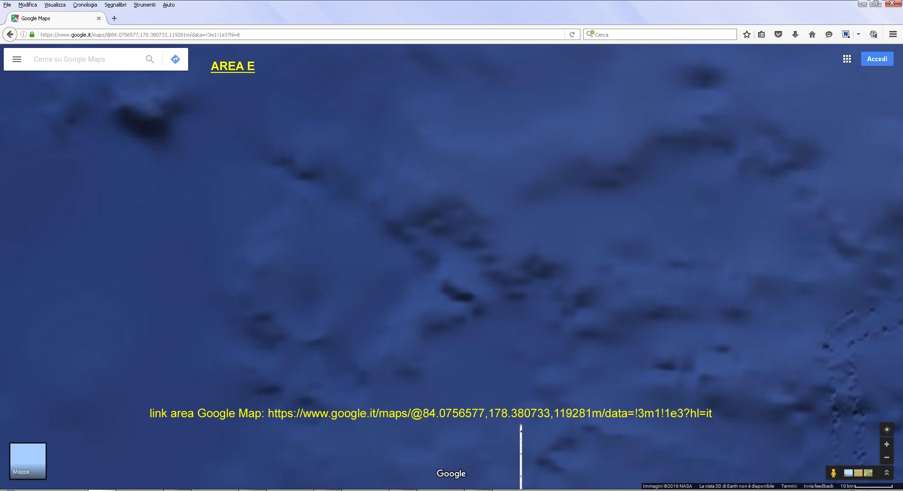Open the Cronologia menu

click(85, 5)
